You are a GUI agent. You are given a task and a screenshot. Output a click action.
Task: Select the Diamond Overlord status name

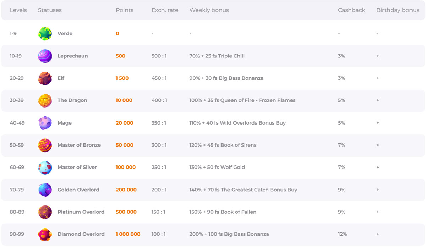(x=81, y=234)
